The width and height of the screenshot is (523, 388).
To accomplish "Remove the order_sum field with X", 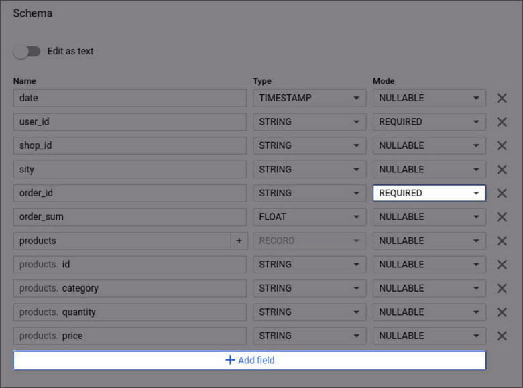I will click(502, 217).
